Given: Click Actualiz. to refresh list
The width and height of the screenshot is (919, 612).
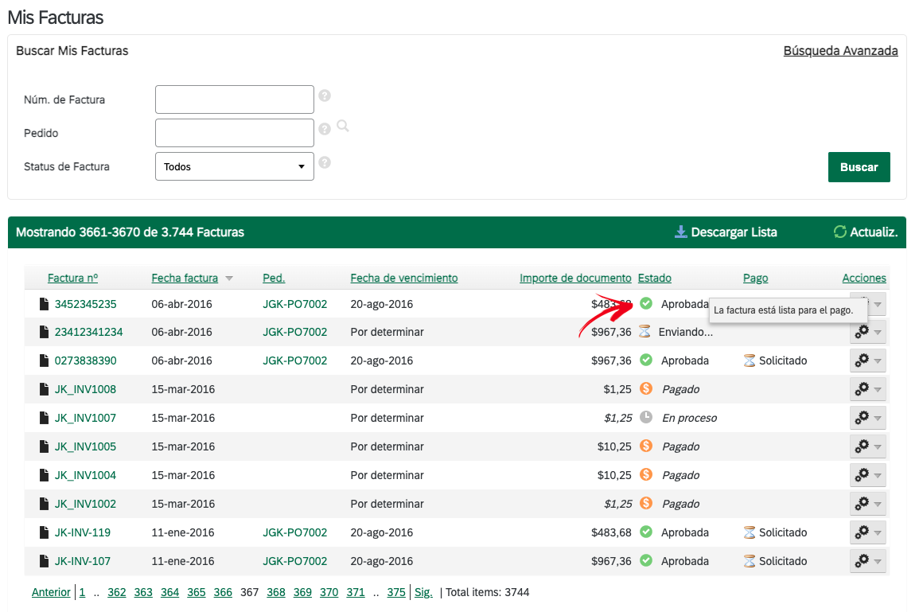Looking at the screenshot, I should coord(874,232).
